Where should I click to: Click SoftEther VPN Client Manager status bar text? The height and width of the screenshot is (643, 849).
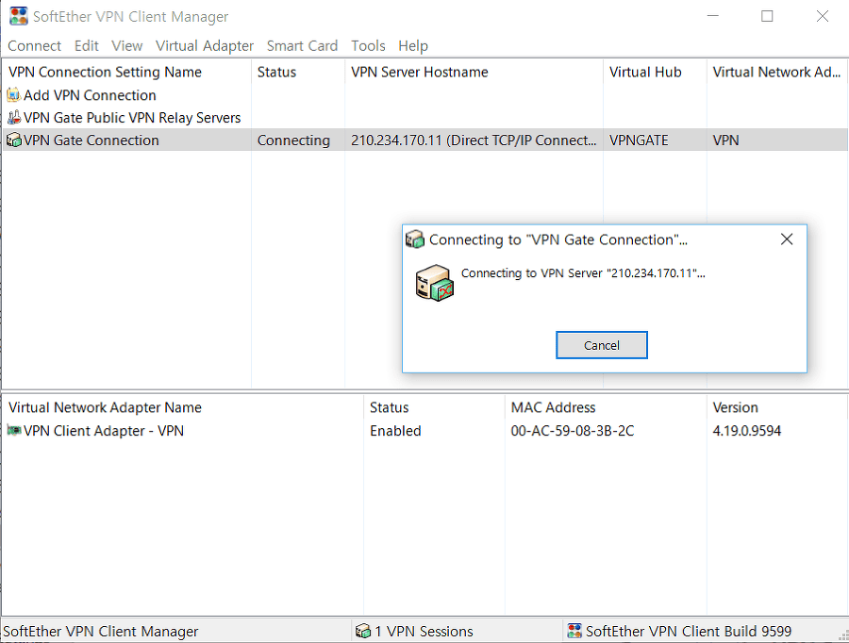tap(101, 631)
